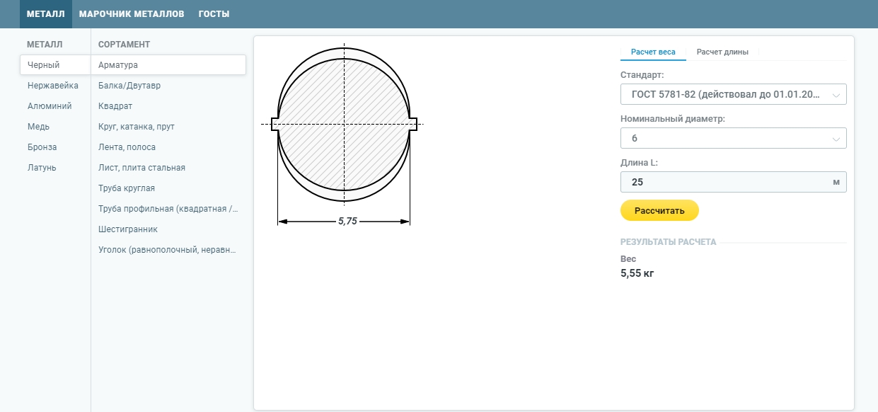The height and width of the screenshot is (412, 878).
Task: Open the МЕТАЛЛ top navigation item
Action: pyautogui.click(x=46, y=14)
